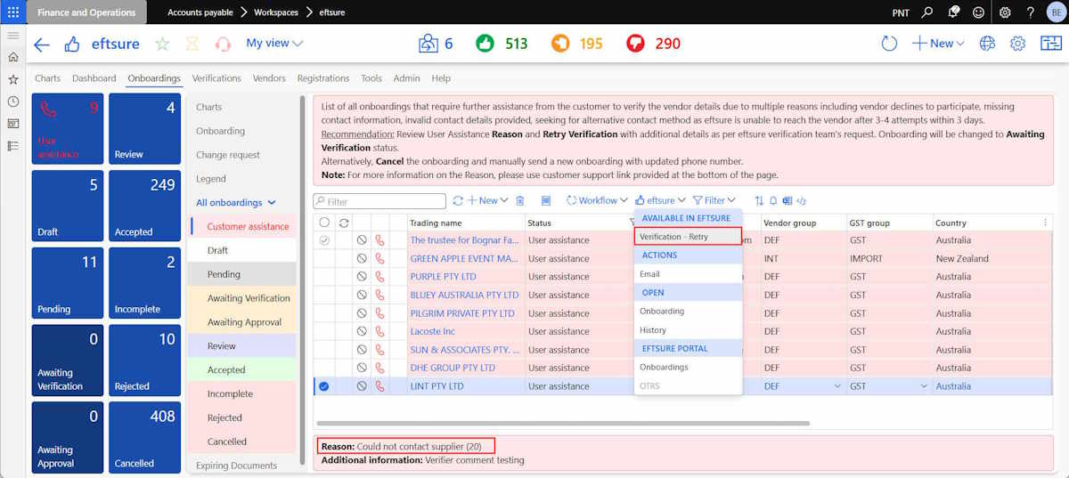This screenshot has width=1069, height=478.
Task: Choose History from the eftsure menu
Action: pyautogui.click(x=688, y=330)
